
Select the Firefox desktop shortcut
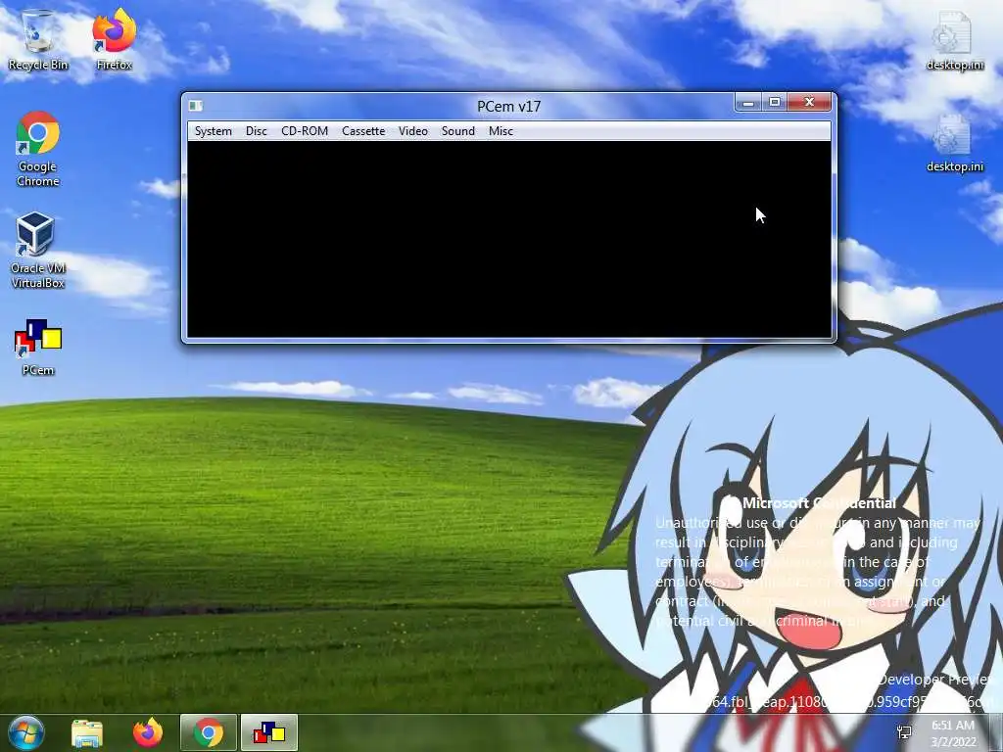114,39
